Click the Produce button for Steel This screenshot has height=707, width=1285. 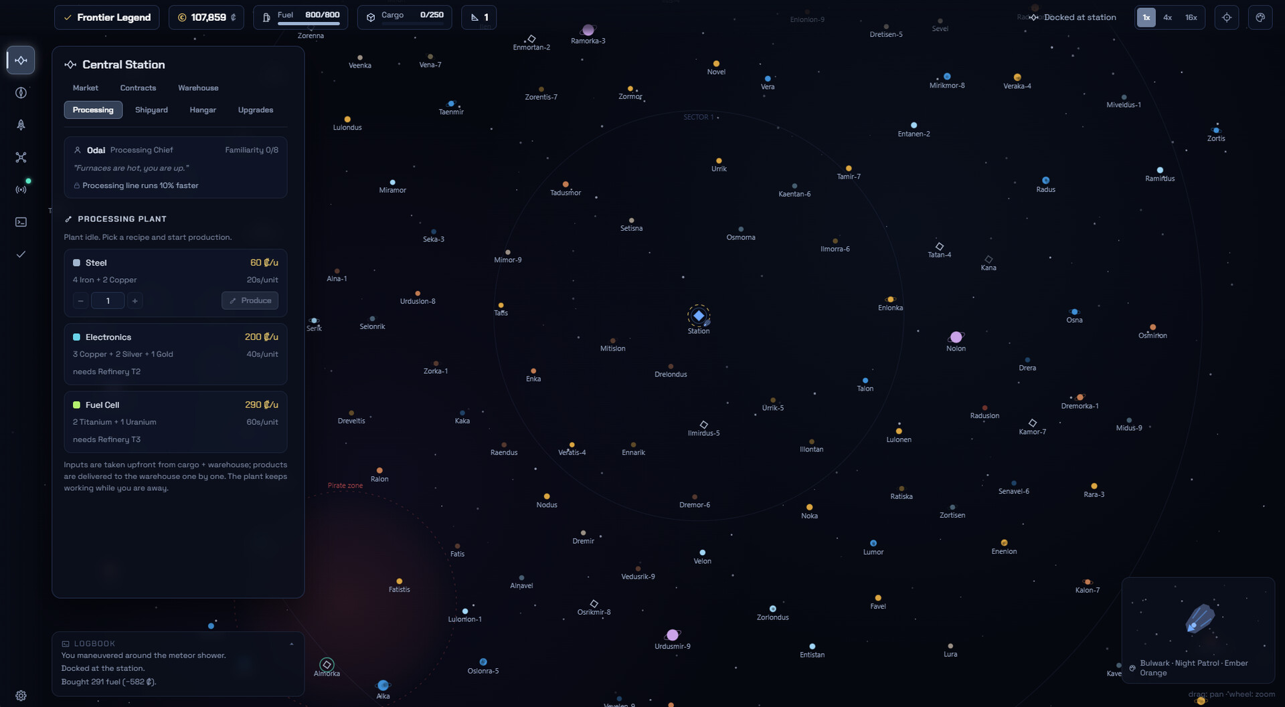[x=250, y=301]
